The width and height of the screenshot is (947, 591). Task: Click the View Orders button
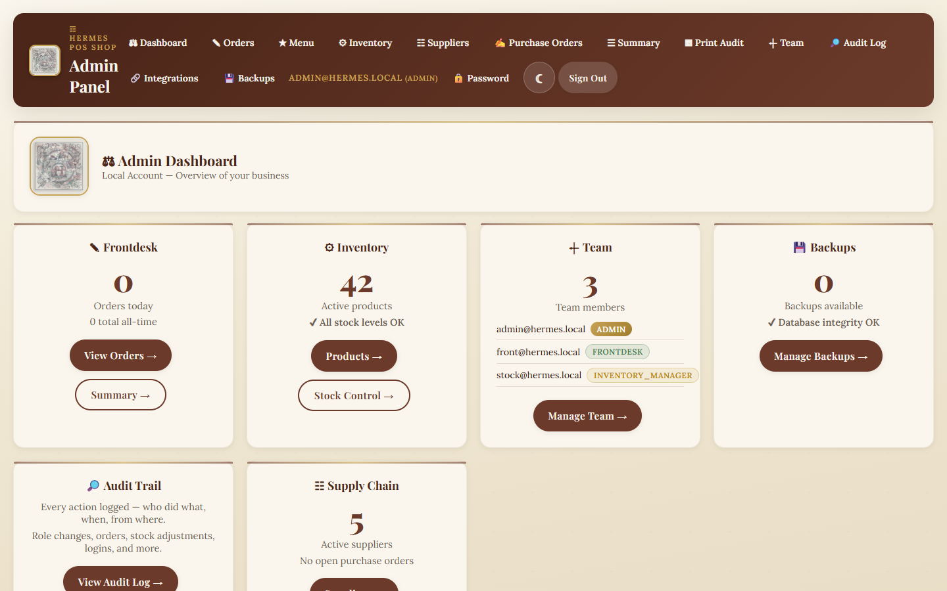120,355
